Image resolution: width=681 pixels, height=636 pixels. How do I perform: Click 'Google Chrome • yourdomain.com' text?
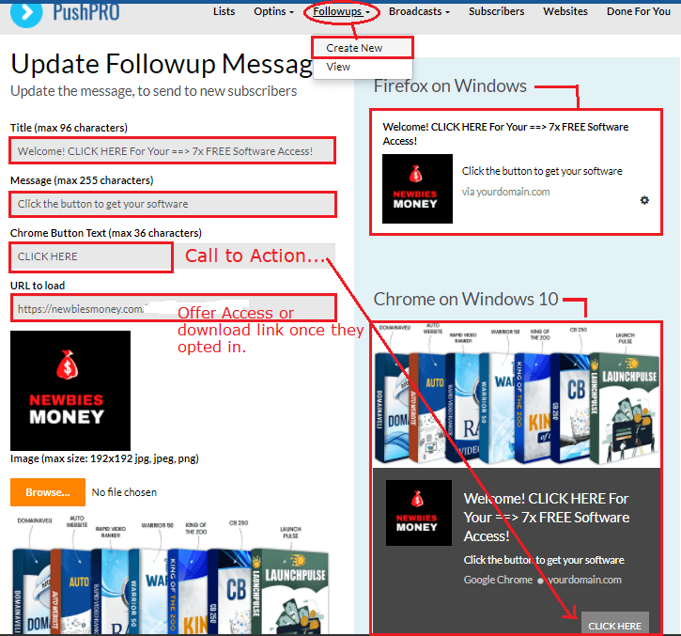coord(543,580)
